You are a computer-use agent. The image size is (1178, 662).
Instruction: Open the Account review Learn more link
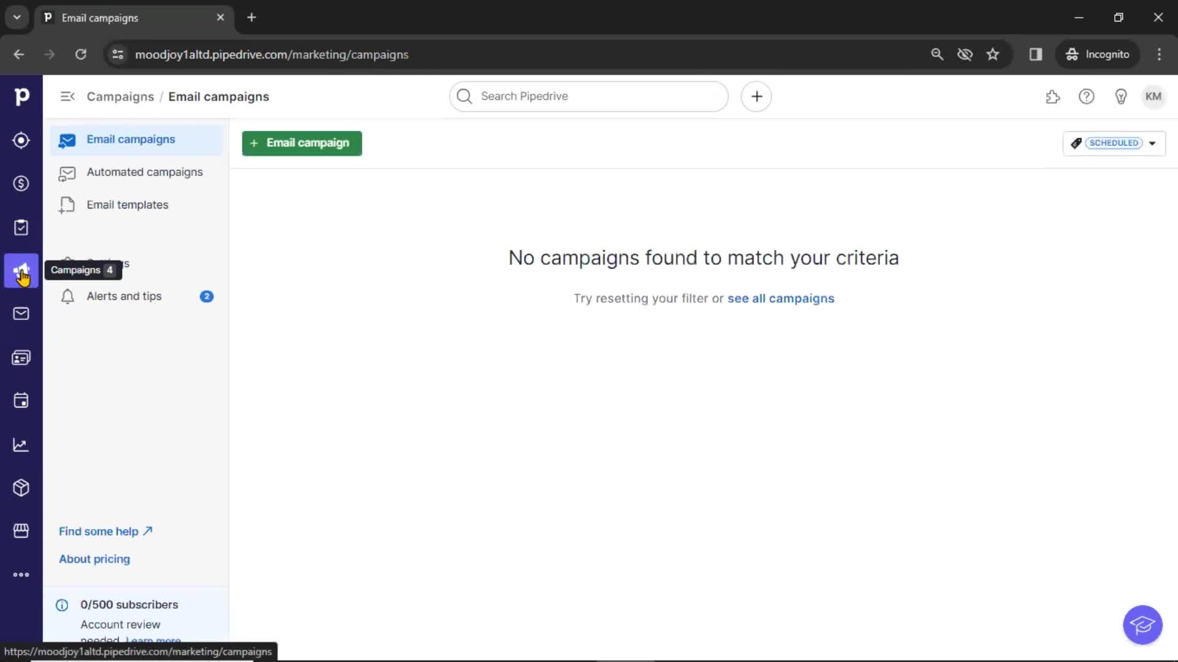click(153, 640)
